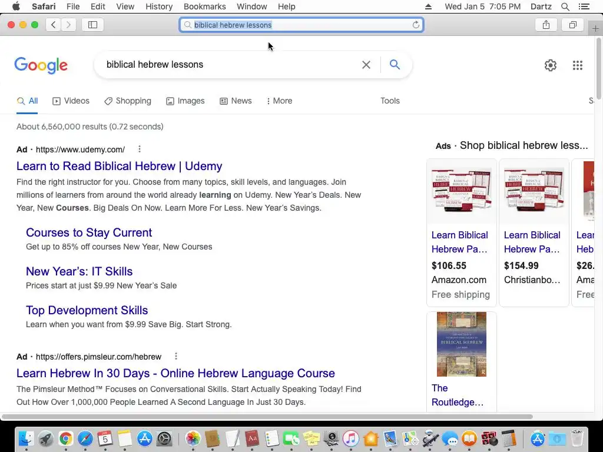Open the Bookmarks menu
The width and height of the screenshot is (603, 452).
point(204,6)
